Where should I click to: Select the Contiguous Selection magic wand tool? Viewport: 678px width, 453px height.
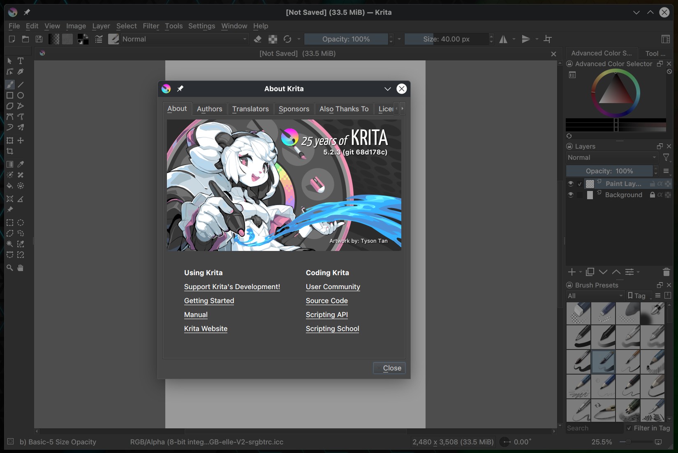(x=10, y=244)
